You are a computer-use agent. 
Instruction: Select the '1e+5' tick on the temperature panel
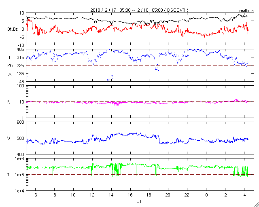pos(20,175)
